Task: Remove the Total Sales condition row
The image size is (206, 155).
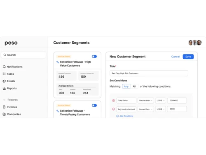Action: [x=113, y=100]
